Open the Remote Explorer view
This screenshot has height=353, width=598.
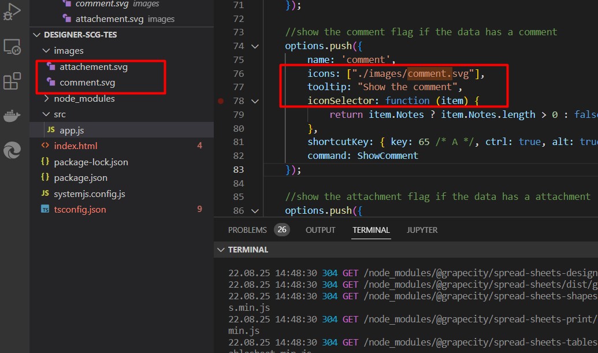[x=12, y=46]
